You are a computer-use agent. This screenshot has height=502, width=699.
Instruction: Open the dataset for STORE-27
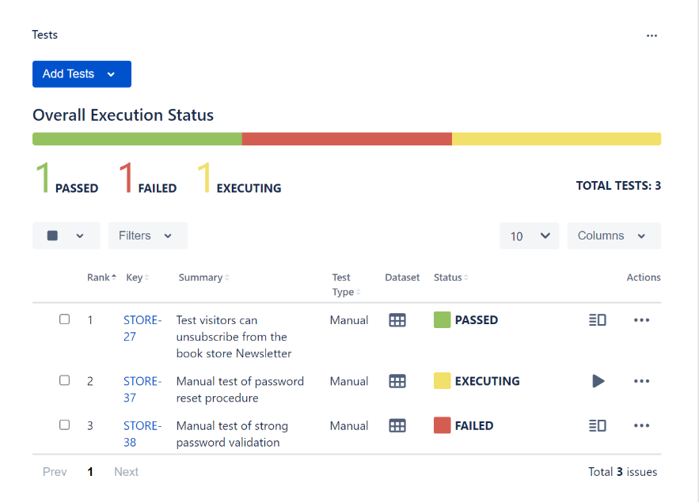click(397, 320)
